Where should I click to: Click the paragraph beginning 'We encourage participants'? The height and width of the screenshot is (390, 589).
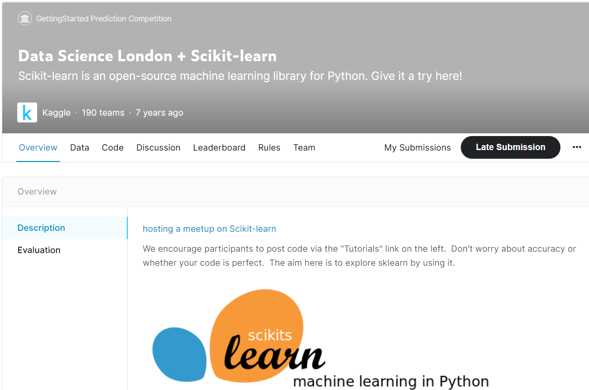[x=359, y=256]
